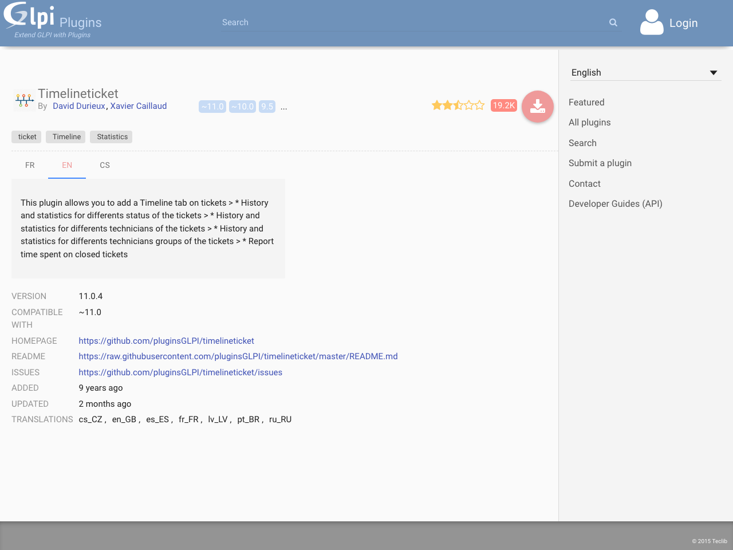Click inside the Search input field
733x550 pixels.
tap(401, 22)
